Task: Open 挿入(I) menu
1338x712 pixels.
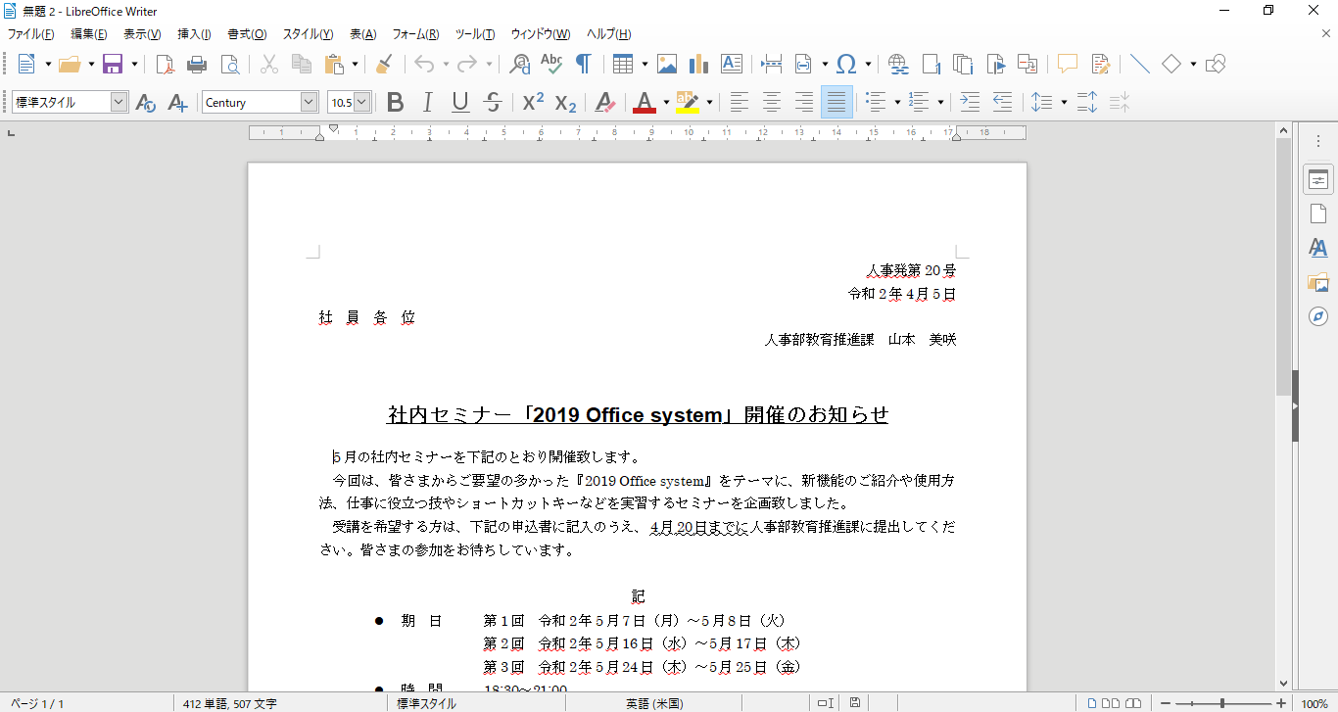Action: [x=194, y=34]
